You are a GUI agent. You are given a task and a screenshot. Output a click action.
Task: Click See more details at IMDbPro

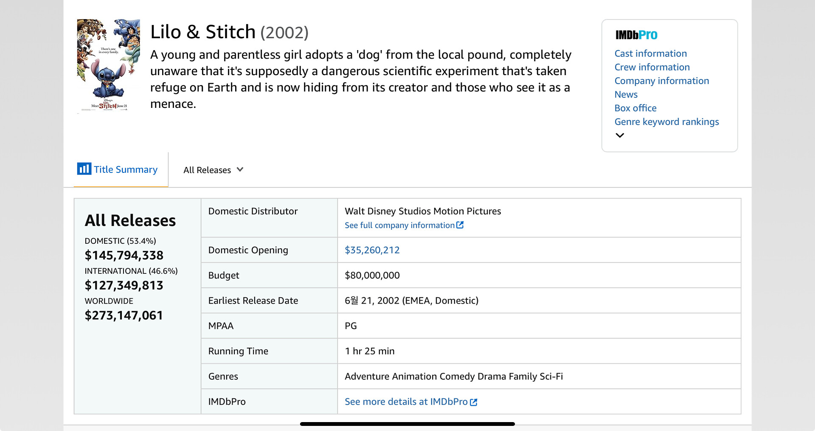(x=406, y=402)
